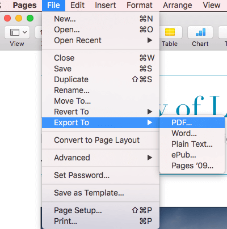Choose Plain Text… export option
227x229 pixels.
tap(192, 144)
